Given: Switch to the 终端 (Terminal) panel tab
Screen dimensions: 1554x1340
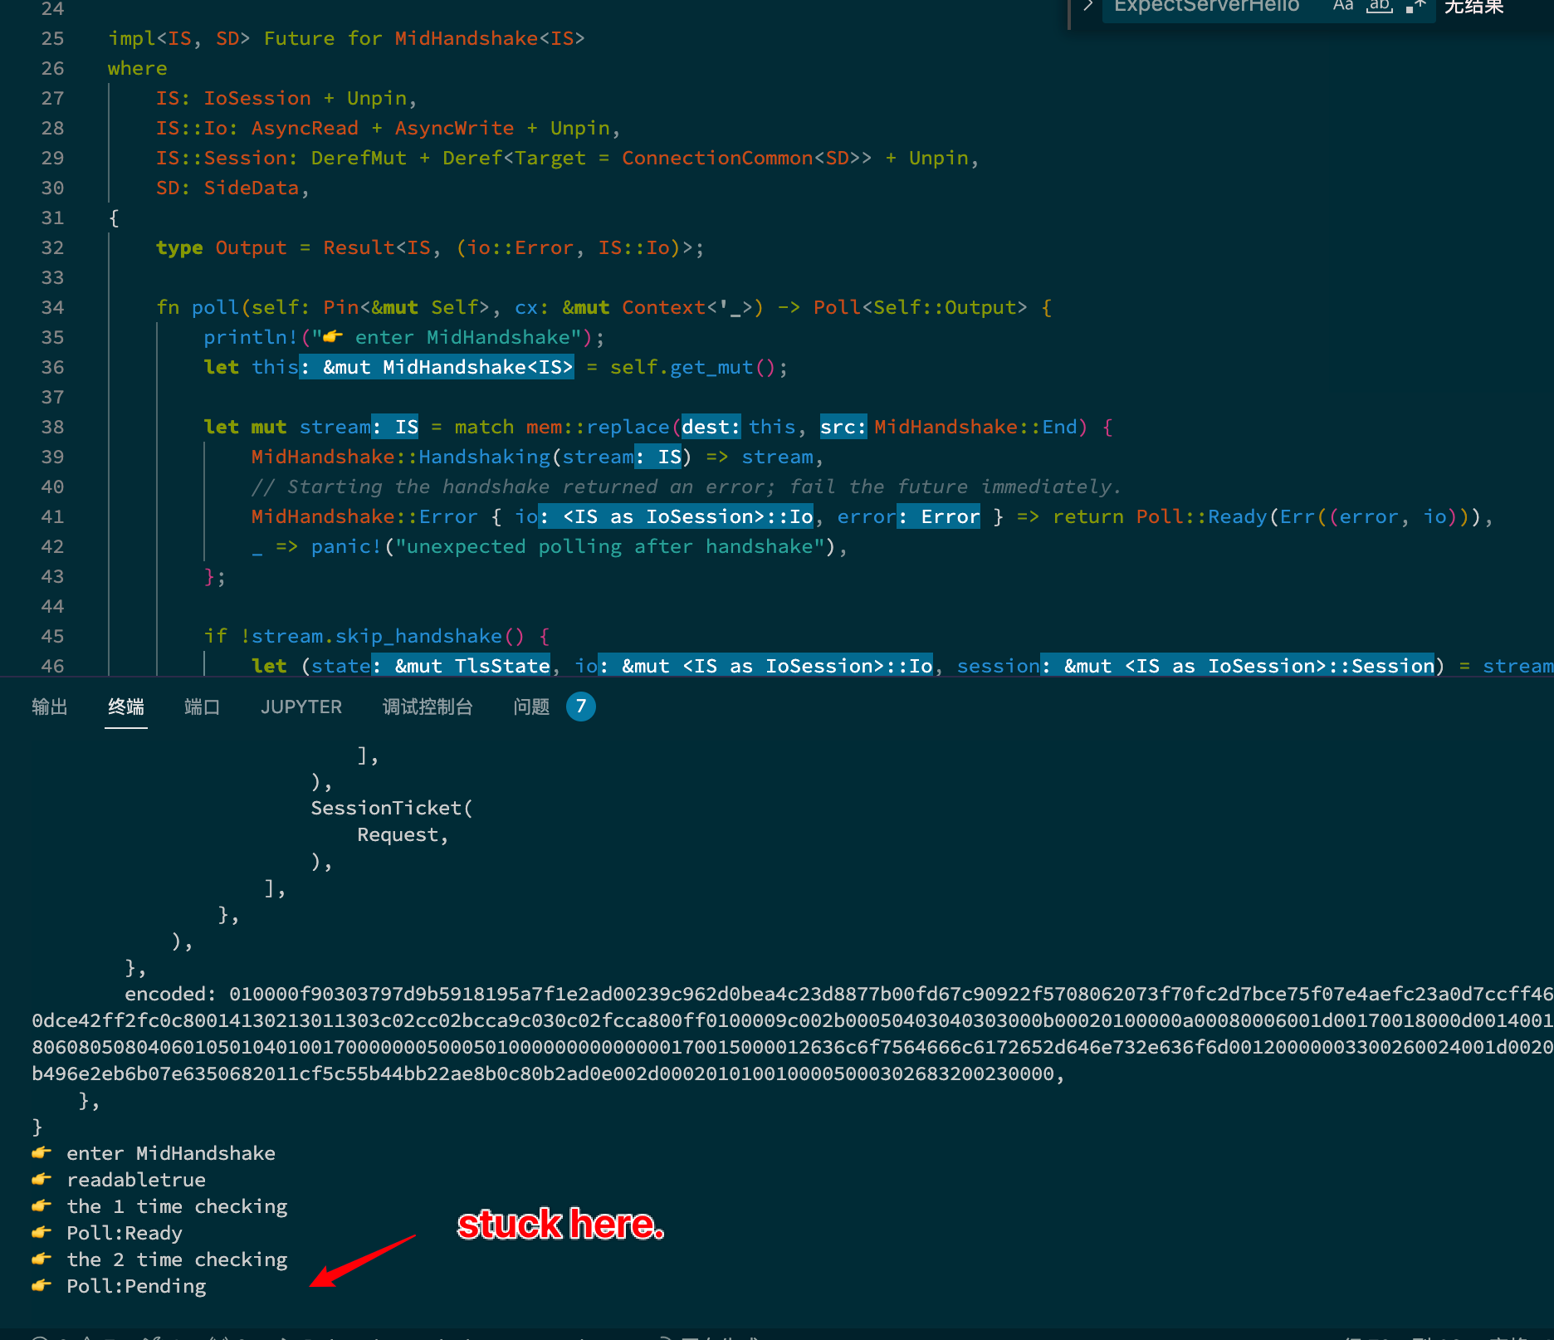Looking at the screenshot, I should pyautogui.click(x=126, y=707).
